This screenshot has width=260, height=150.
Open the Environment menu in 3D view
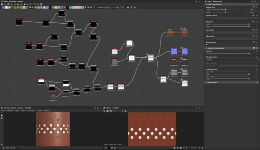(32, 111)
